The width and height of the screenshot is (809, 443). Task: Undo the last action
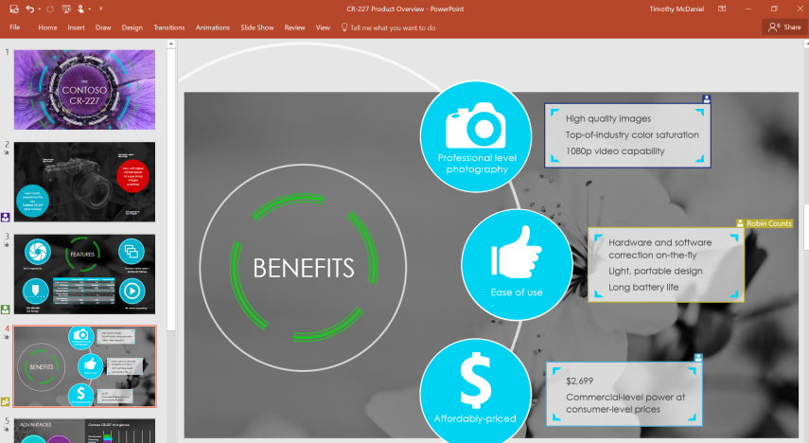pyautogui.click(x=29, y=9)
